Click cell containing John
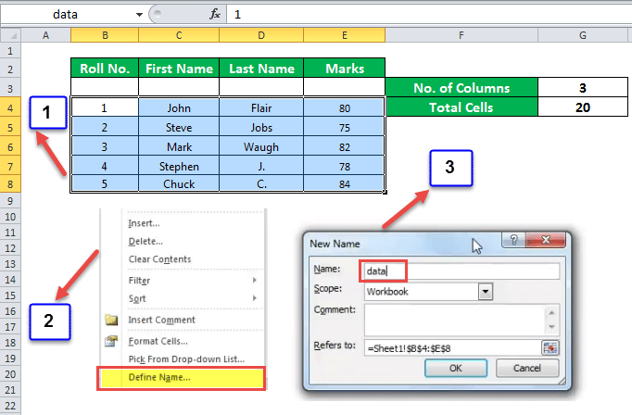Viewport: 632px width, 415px height. tap(179, 108)
